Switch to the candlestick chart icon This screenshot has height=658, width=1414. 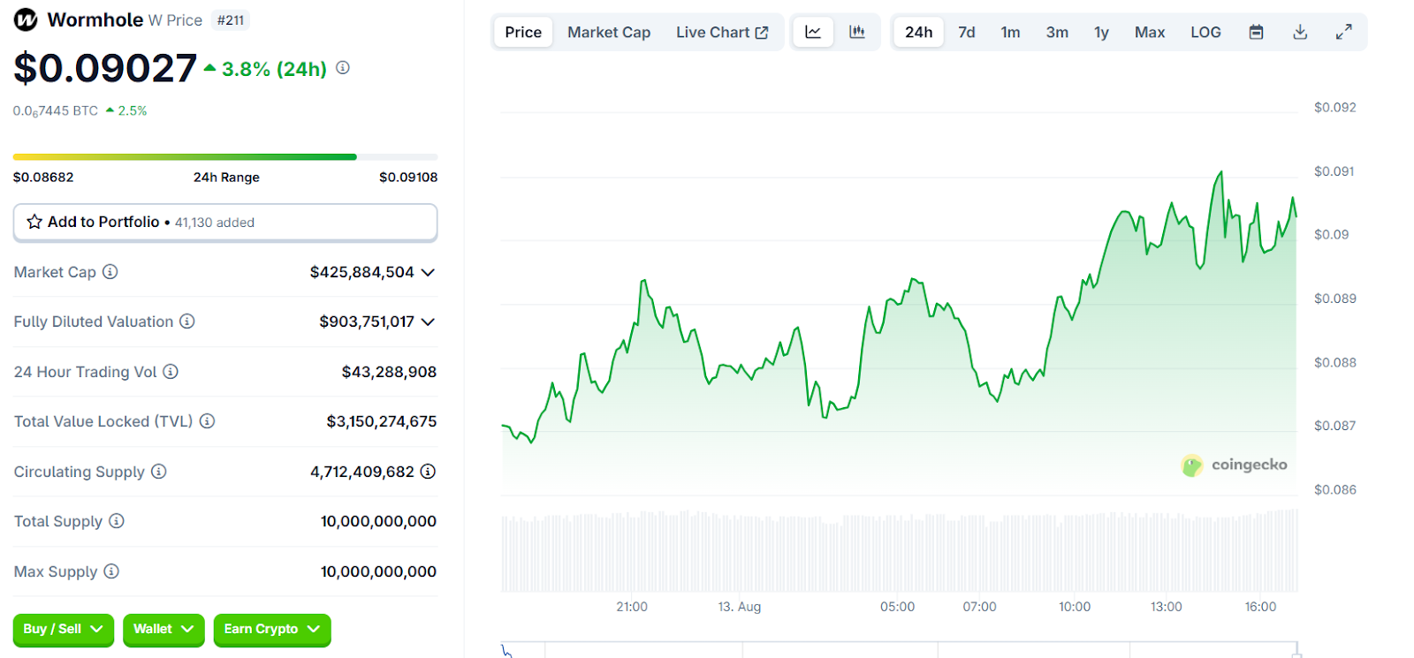856,33
